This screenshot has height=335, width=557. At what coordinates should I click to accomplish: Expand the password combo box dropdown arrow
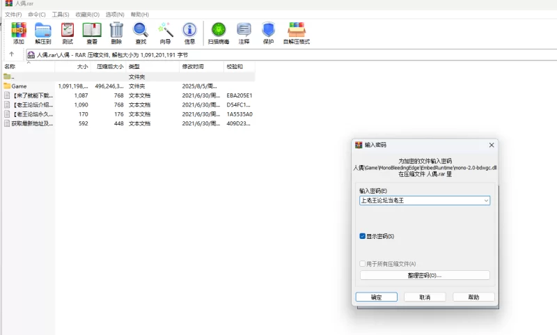pyautogui.click(x=486, y=201)
